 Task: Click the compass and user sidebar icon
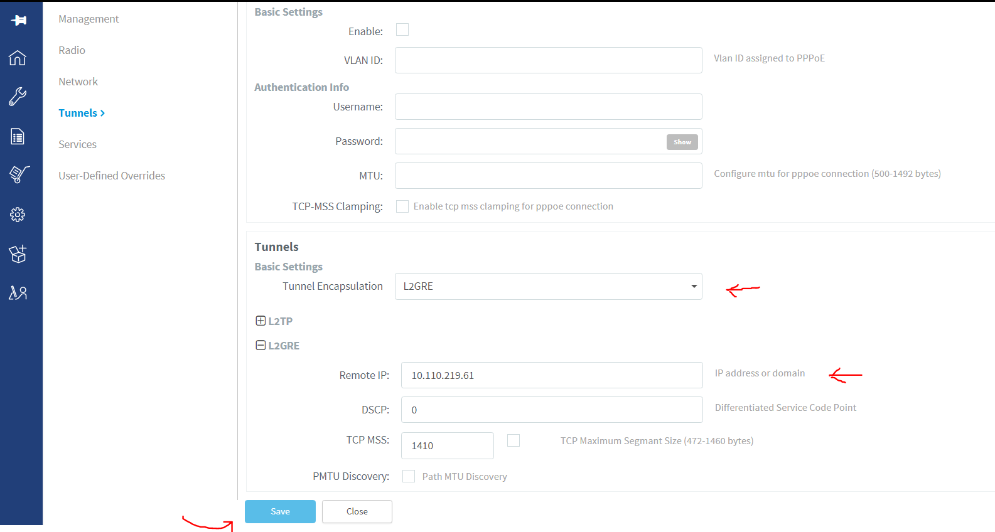18,293
